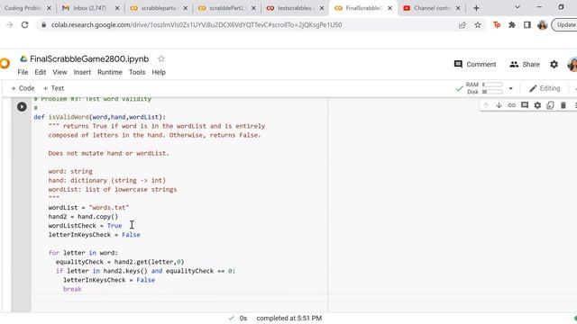Click Chrome Update button
Screen dimensions: 577x324
coord(564,25)
